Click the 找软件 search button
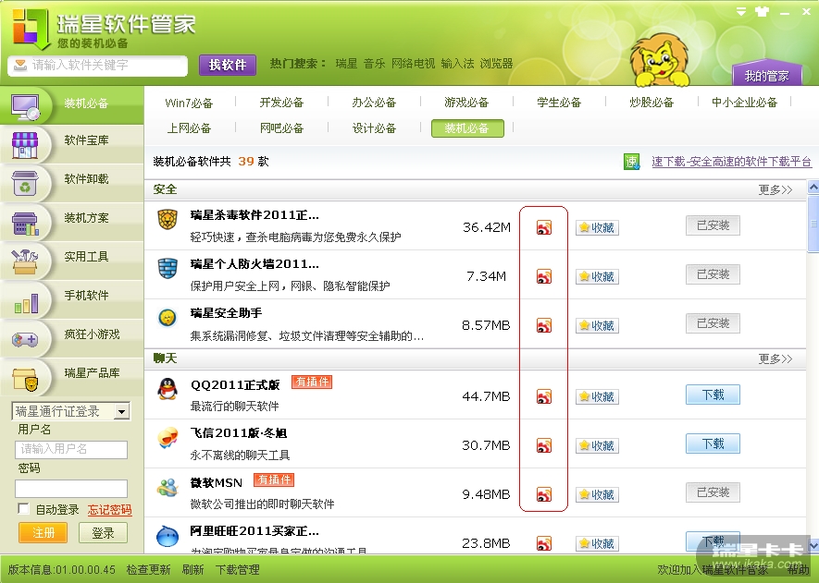This screenshot has height=583, width=819. 228,66
